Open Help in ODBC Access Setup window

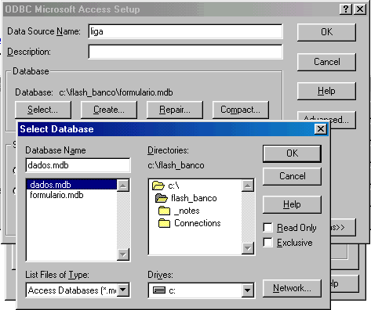click(x=326, y=91)
